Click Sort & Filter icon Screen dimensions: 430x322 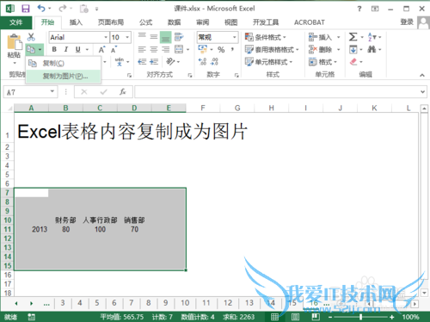coord(372,37)
